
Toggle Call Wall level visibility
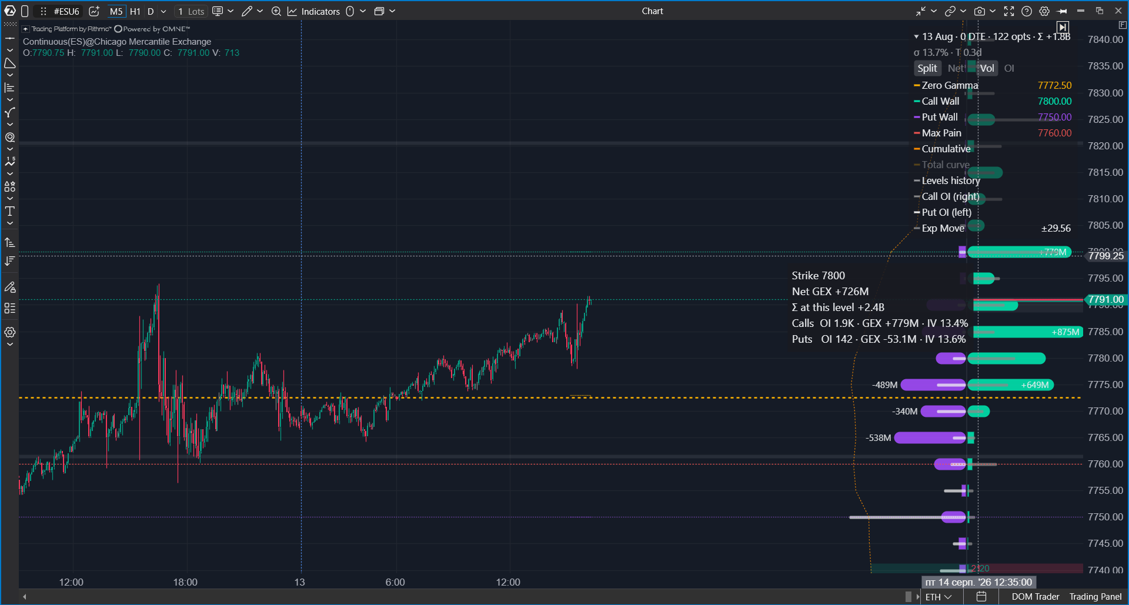pyautogui.click(x=937, y=101)
